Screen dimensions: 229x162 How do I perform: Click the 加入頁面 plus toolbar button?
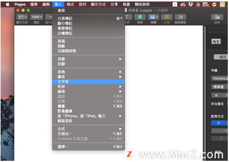(49, 17)
